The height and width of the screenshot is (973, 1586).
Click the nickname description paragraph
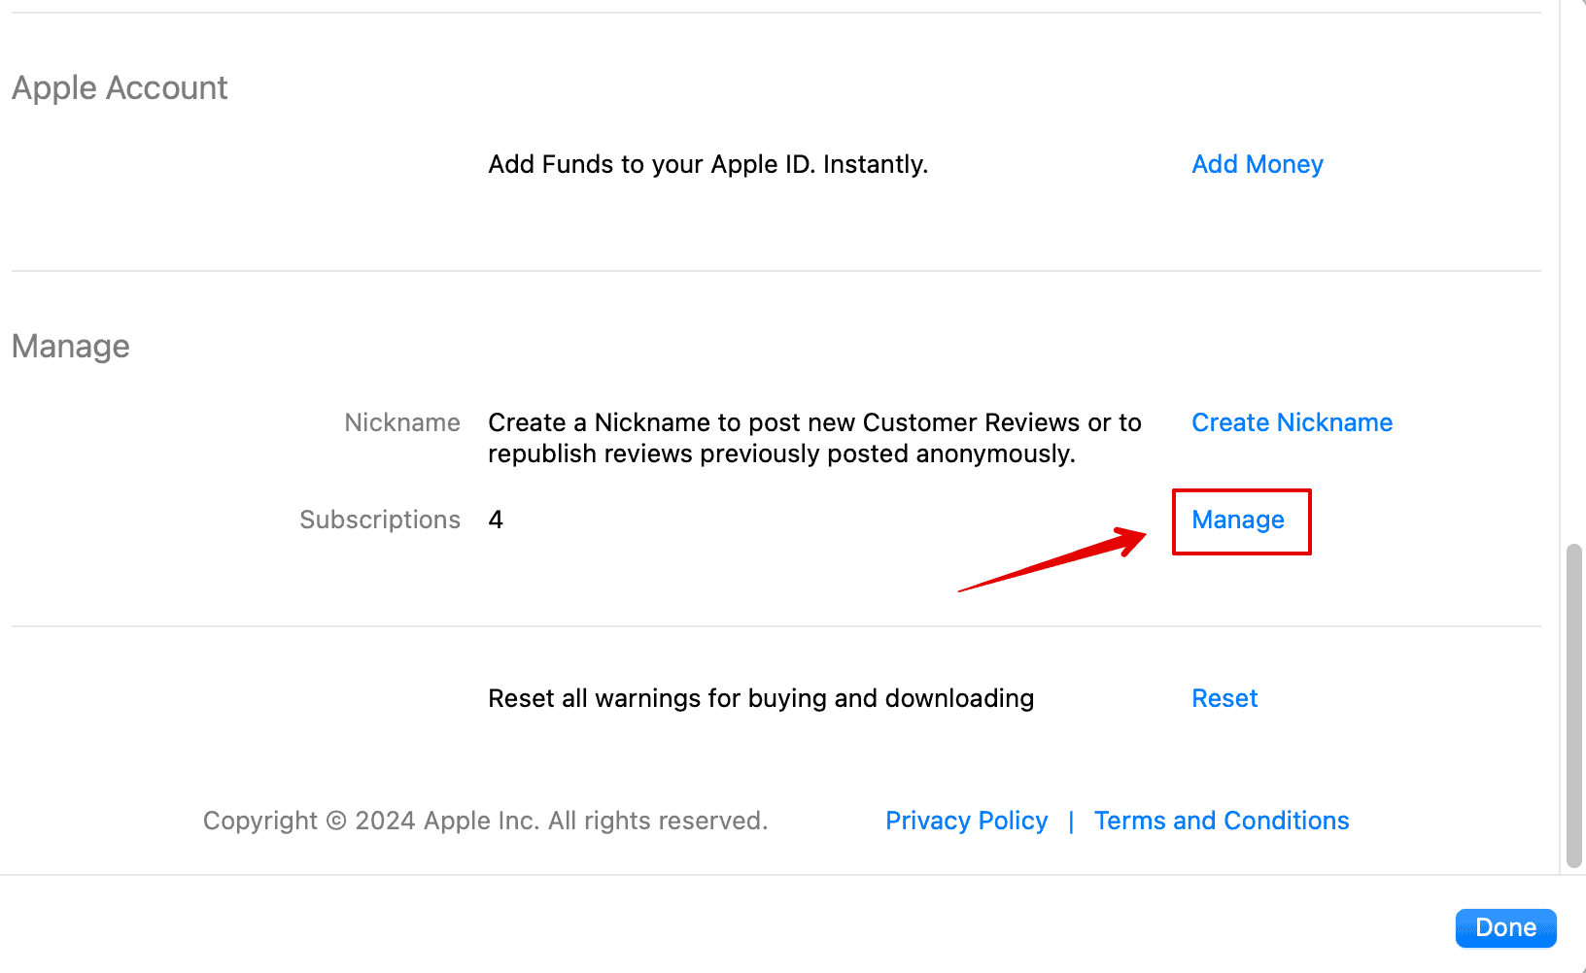[x=814, y=438]
